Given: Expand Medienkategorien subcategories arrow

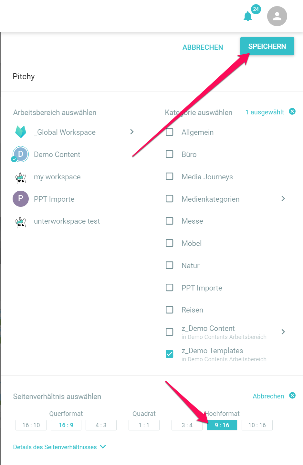Looking at the screenshot, I should (x=283, y=198).
